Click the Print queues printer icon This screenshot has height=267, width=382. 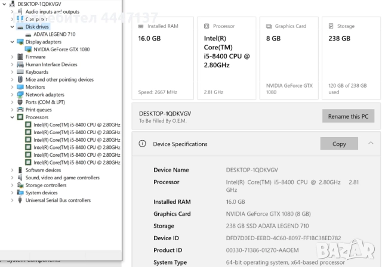20,110
